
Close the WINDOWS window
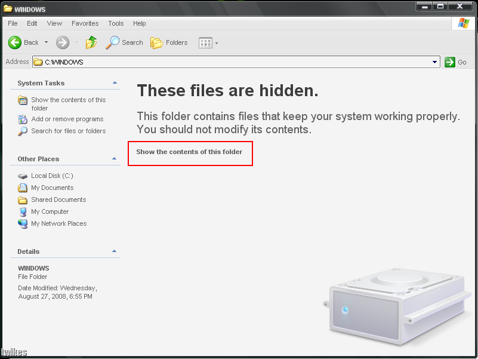[460, 6]
